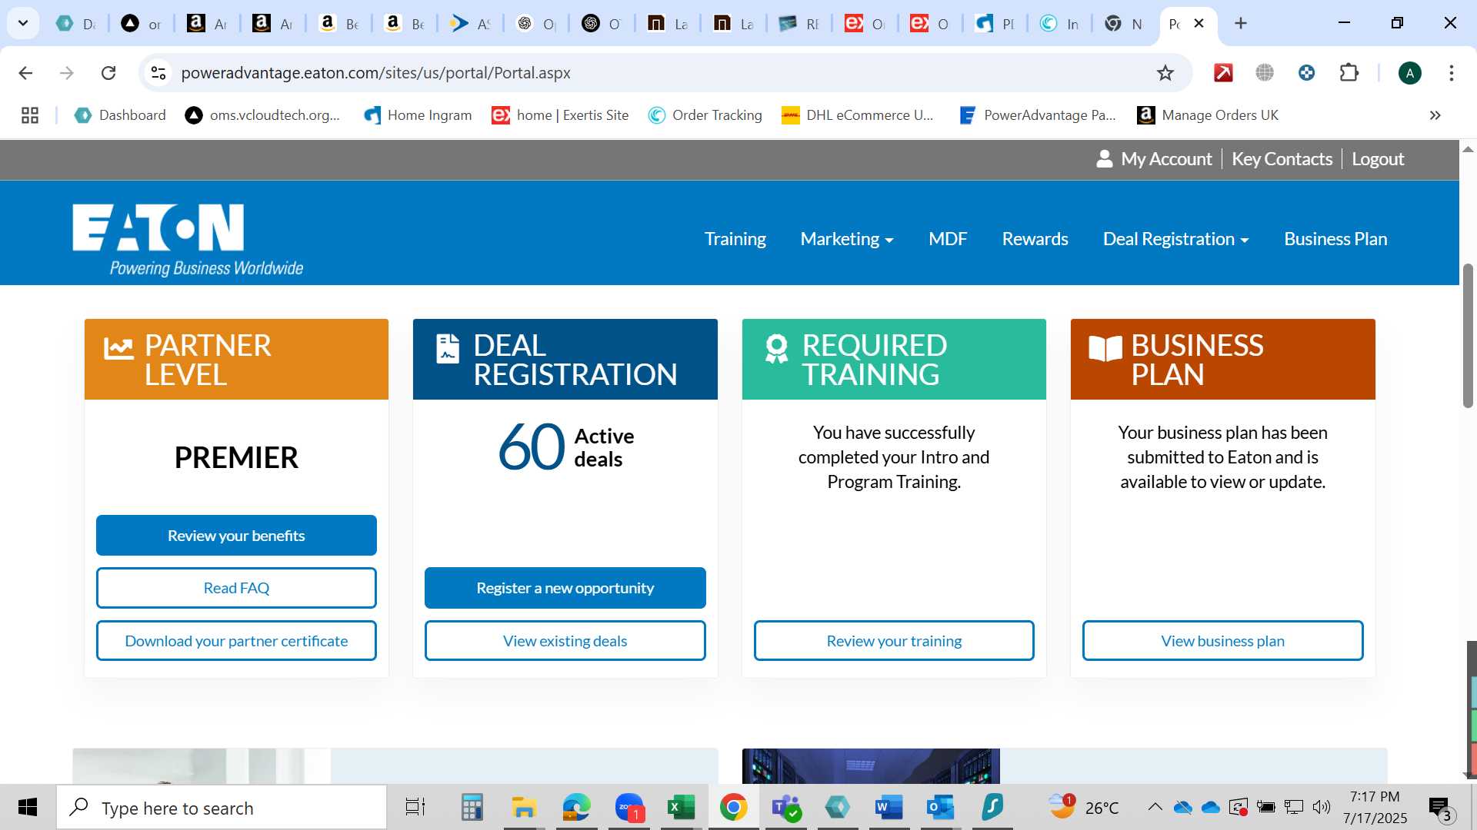
Task: Click the Required Training ribbon icon
Action: click(776, 349)
